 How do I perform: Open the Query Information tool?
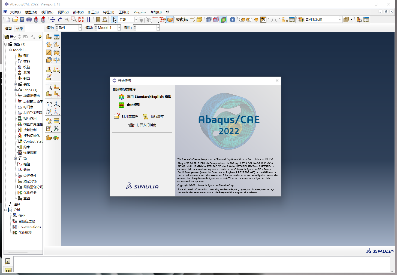tap(232, 19)
